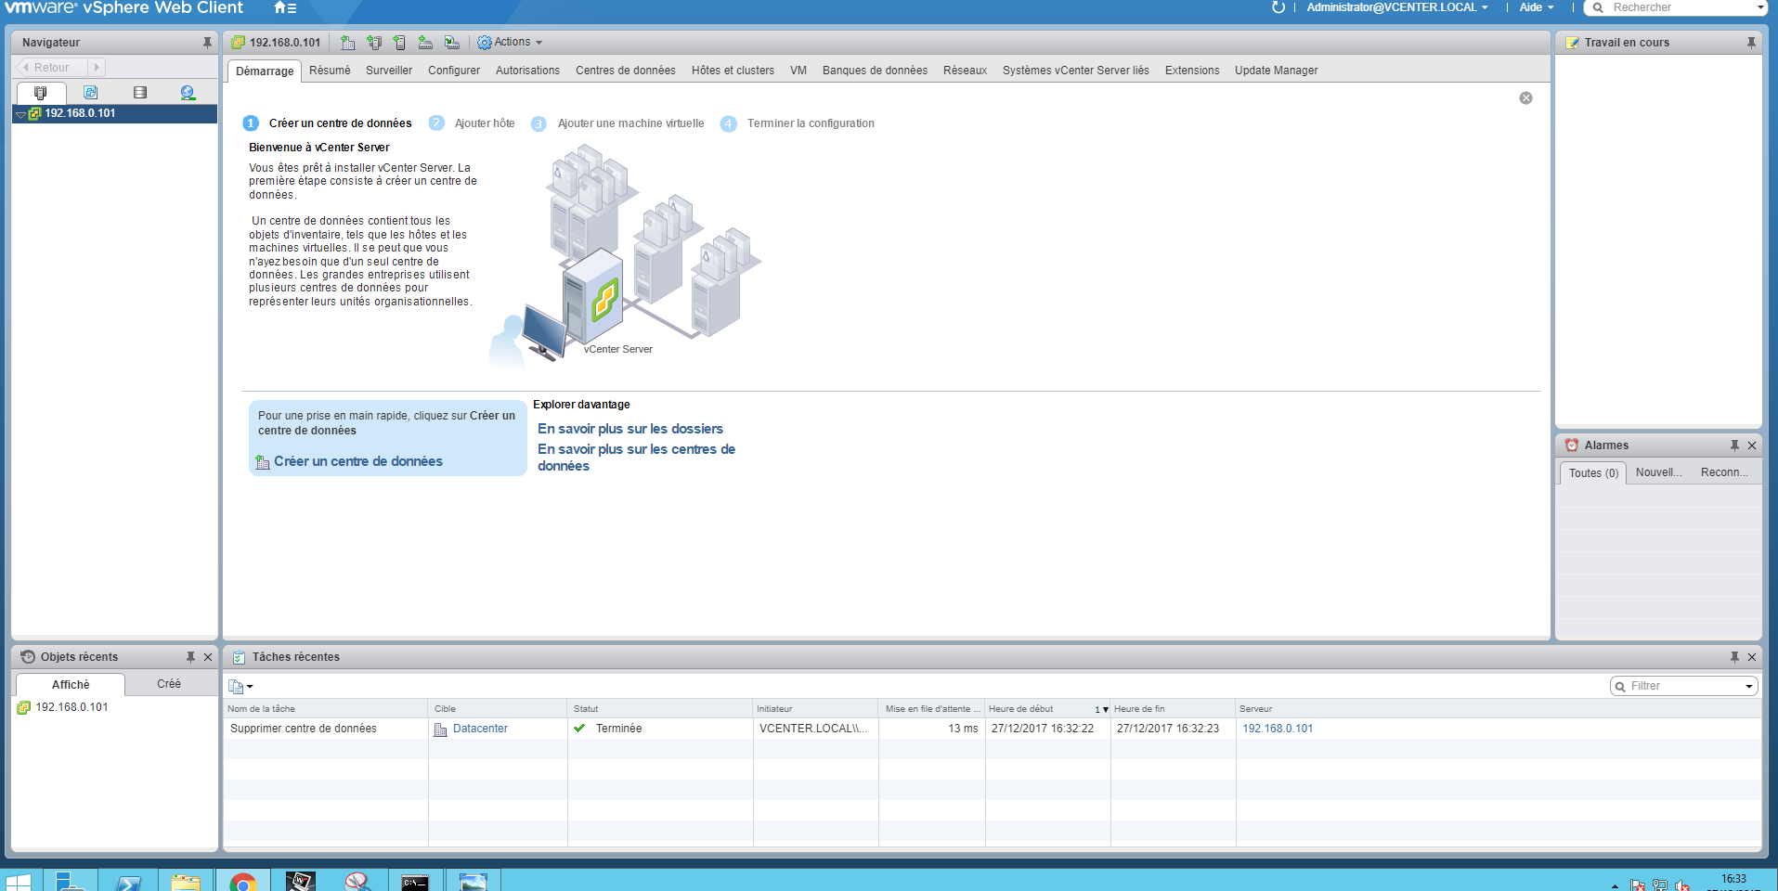Image resolution: width=1778 pixels, height=891 pixels.
Task: Pin the Navigateur panel
Action: 207,43
